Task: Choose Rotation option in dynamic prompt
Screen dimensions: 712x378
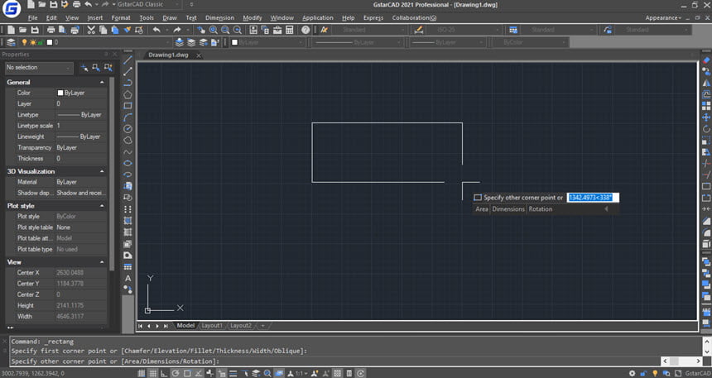Action: click(x=541, y=209)
